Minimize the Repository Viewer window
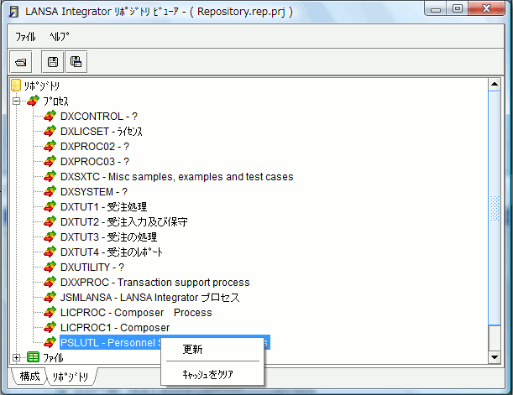The width and height of the screenshot is (513, 395). click(x=436, y=9)
